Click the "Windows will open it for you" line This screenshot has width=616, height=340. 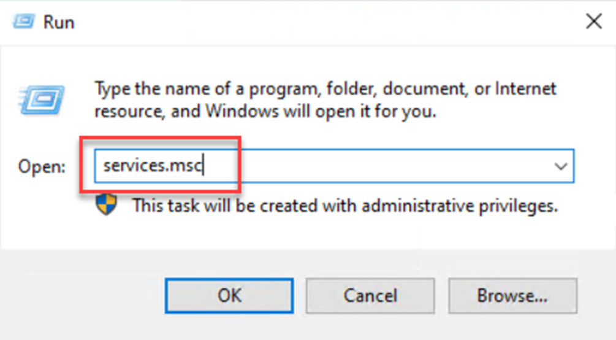pyautogui.click(x=265, y=112)
